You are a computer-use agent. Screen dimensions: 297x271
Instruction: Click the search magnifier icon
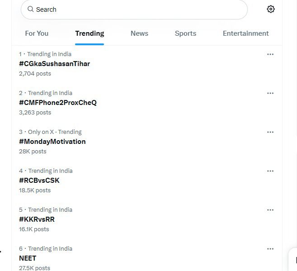pyautogui.click(x=31, y=9)
